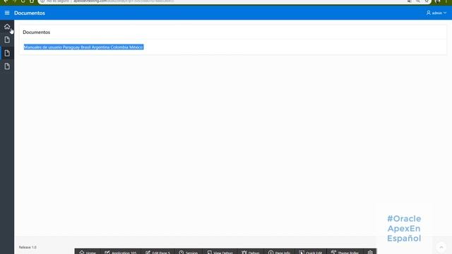Open developer toolbar settings gear
The image size is (452, 254).
(370, 252)
